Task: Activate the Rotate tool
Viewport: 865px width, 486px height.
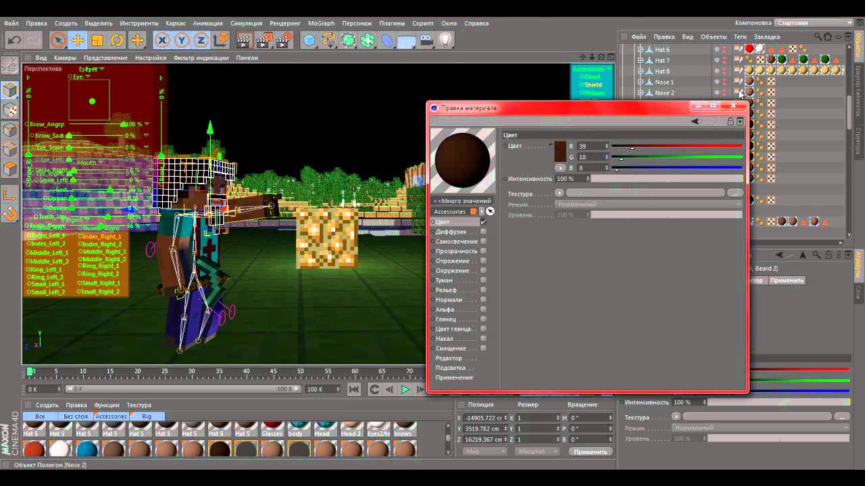Action: [117, 40]
